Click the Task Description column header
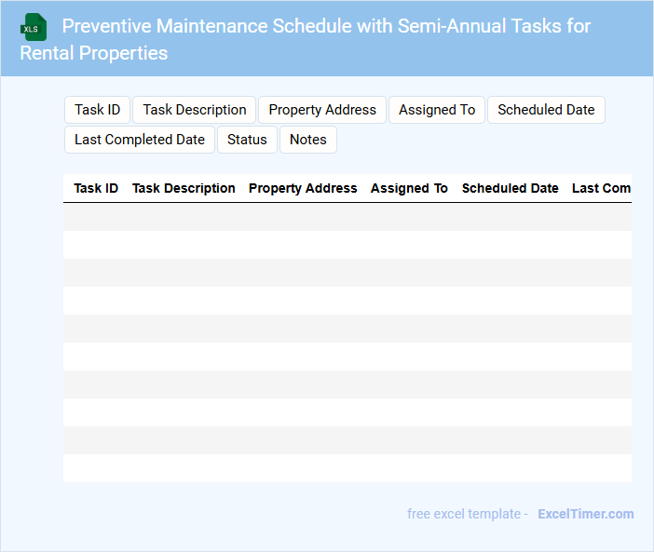Viewport: 654px width, 552px height. point(184,188)
